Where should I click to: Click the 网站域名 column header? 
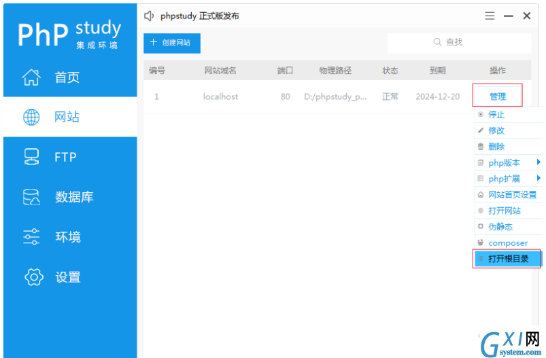220,70
